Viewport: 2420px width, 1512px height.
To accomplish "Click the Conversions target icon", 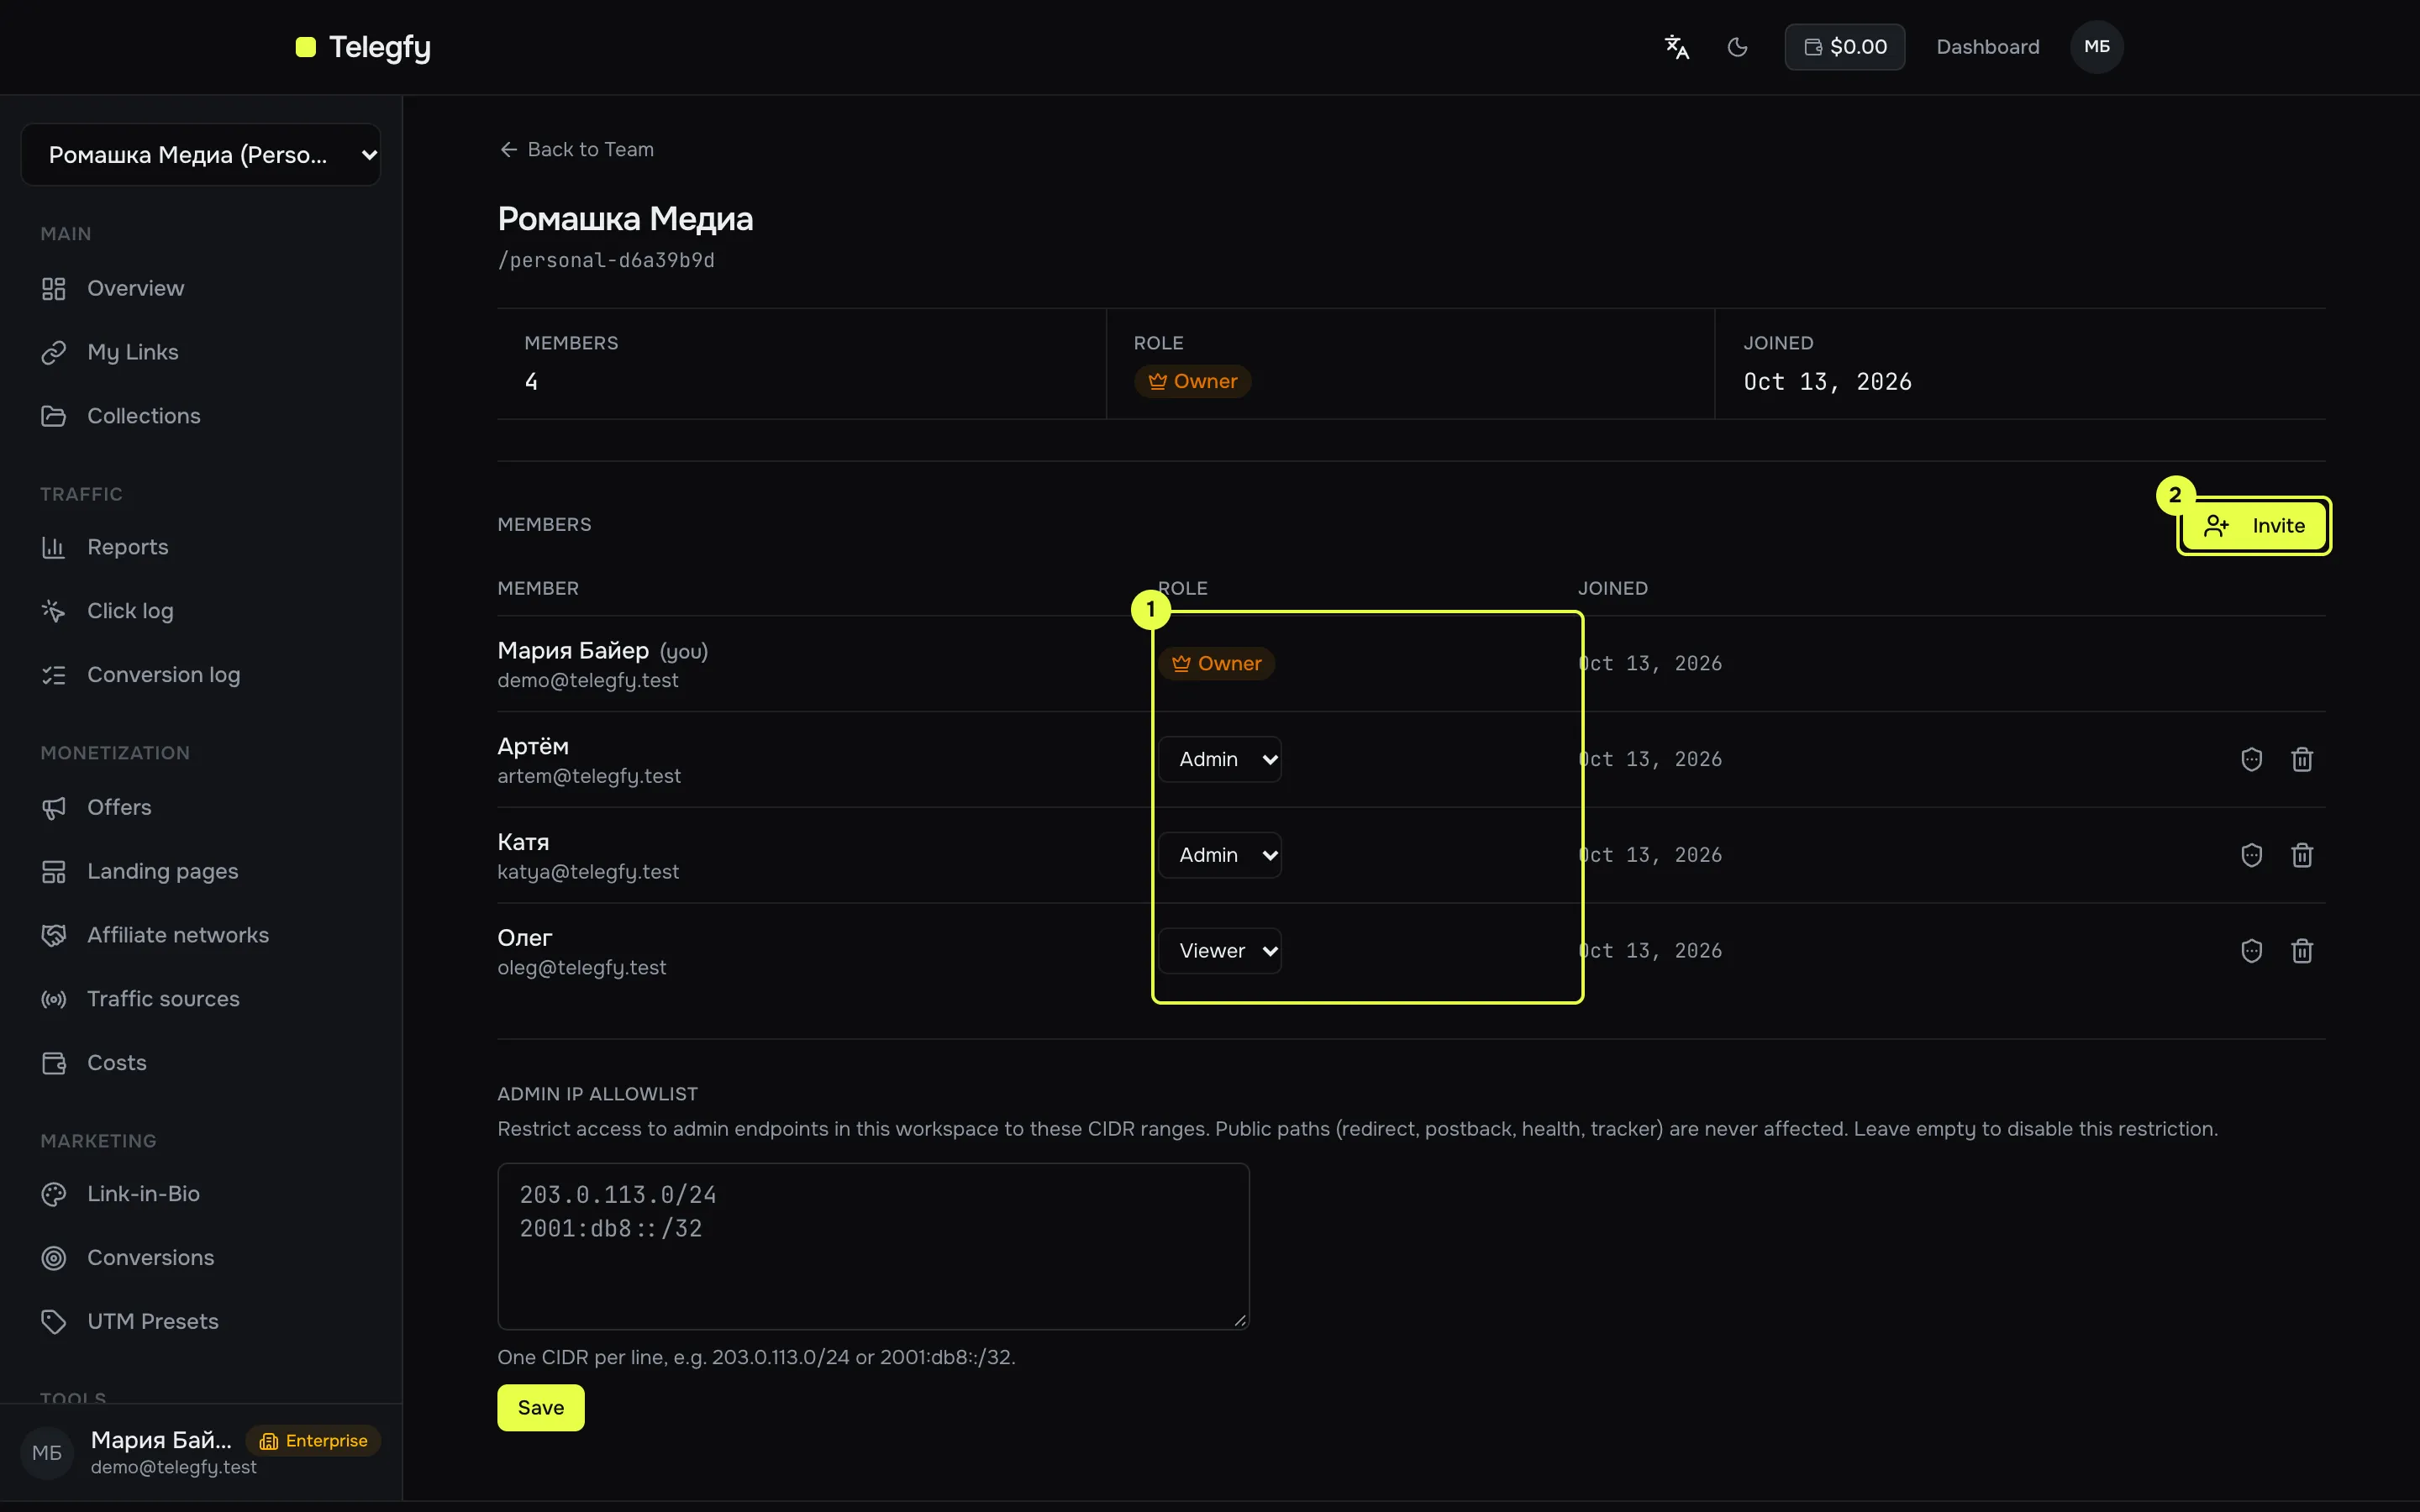I will click(54, 1258).
